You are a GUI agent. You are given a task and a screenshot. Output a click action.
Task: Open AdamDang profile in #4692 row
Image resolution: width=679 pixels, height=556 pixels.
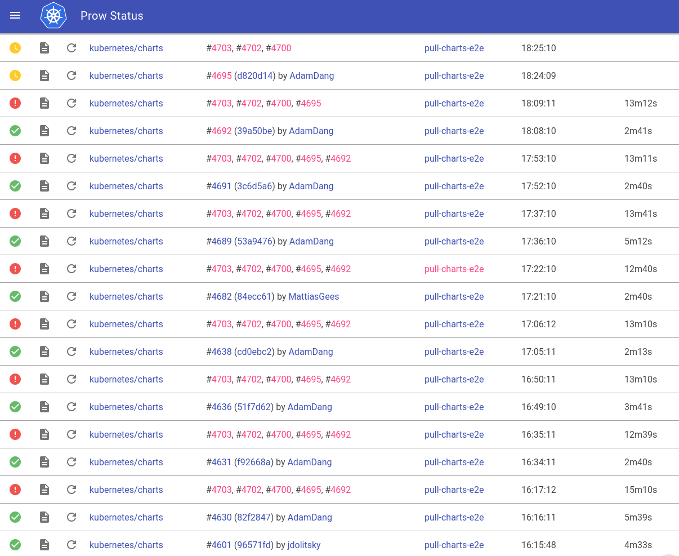pyautogui.click(x=311, y=131)
